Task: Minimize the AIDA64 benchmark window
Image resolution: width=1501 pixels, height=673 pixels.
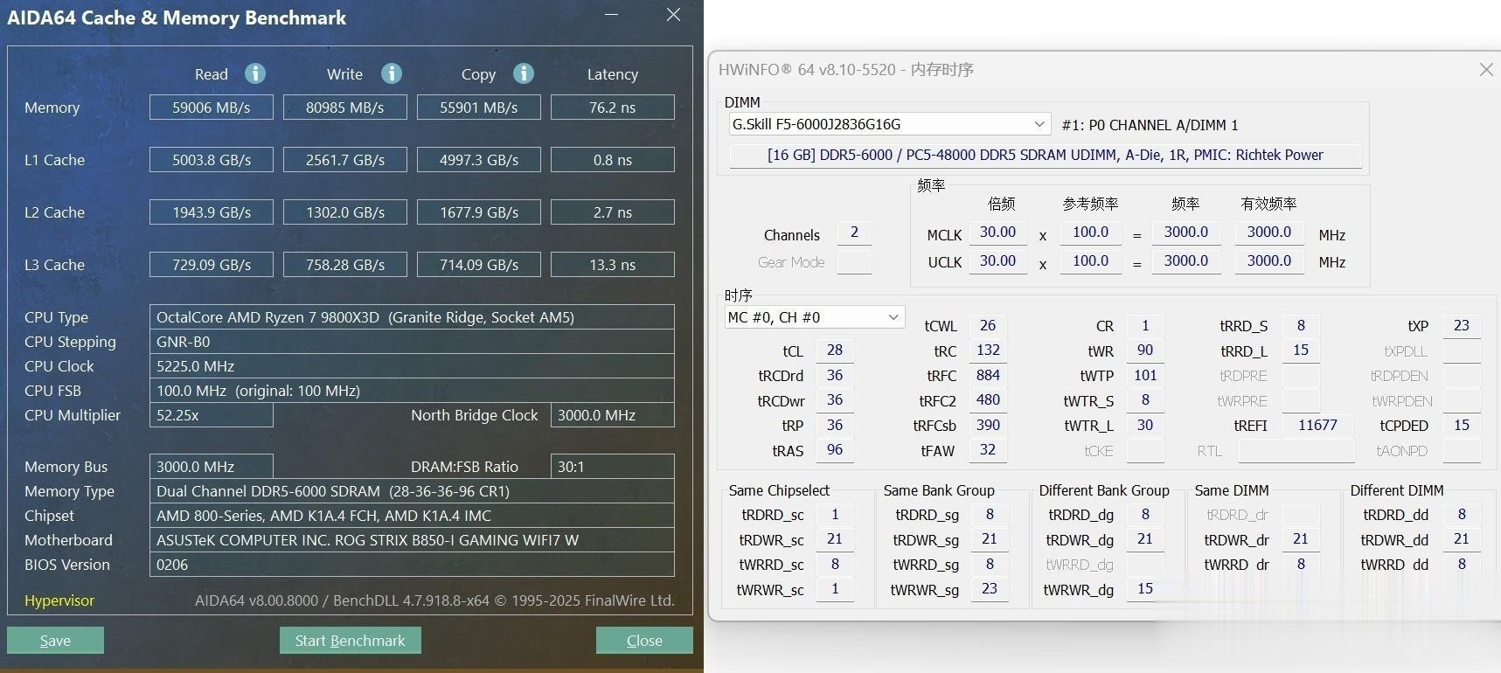Action: 612,15
